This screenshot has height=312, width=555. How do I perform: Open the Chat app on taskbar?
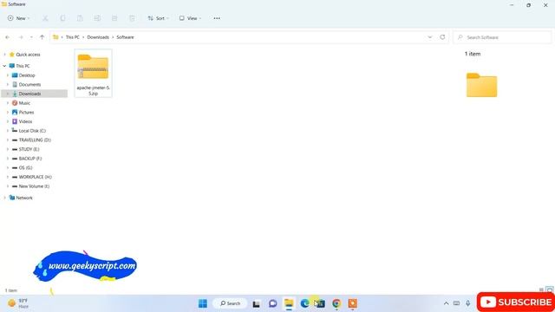point(272,303)
